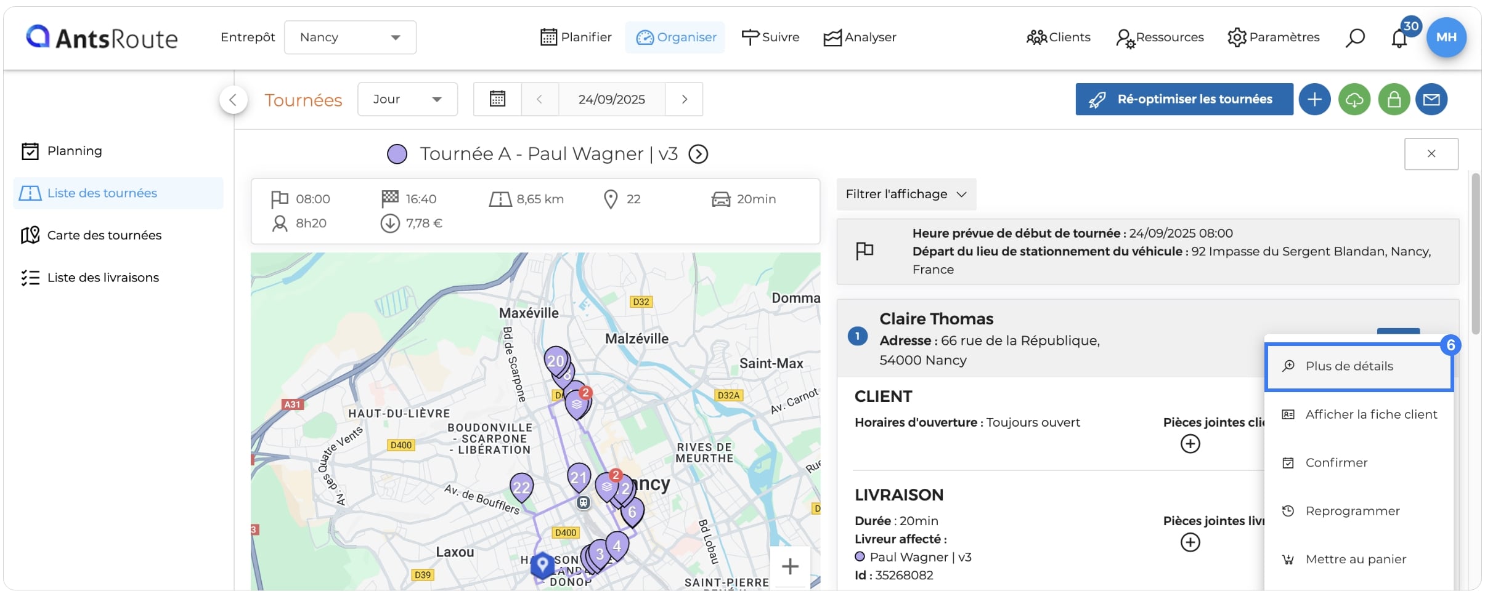Click the arrow next to Tournée A title

pos(698,154)
